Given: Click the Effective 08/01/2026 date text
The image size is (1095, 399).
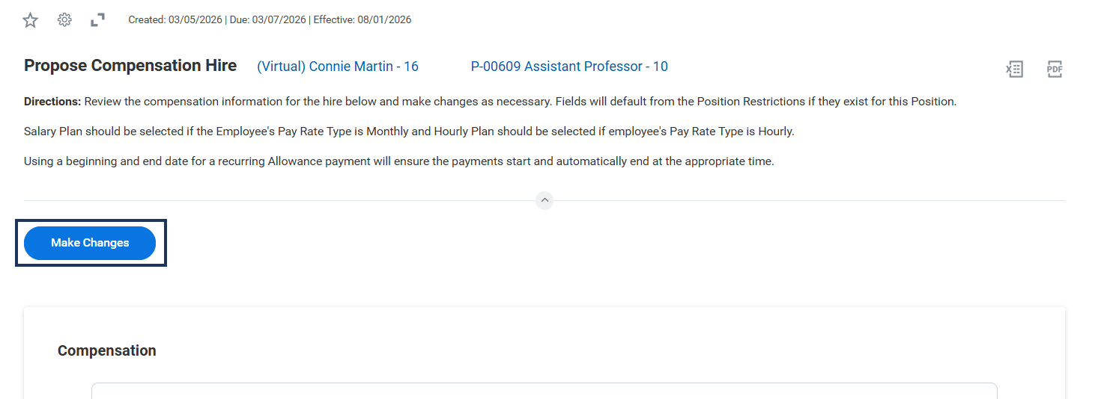Looking at the screenshot, I should (x=362, y=20).
